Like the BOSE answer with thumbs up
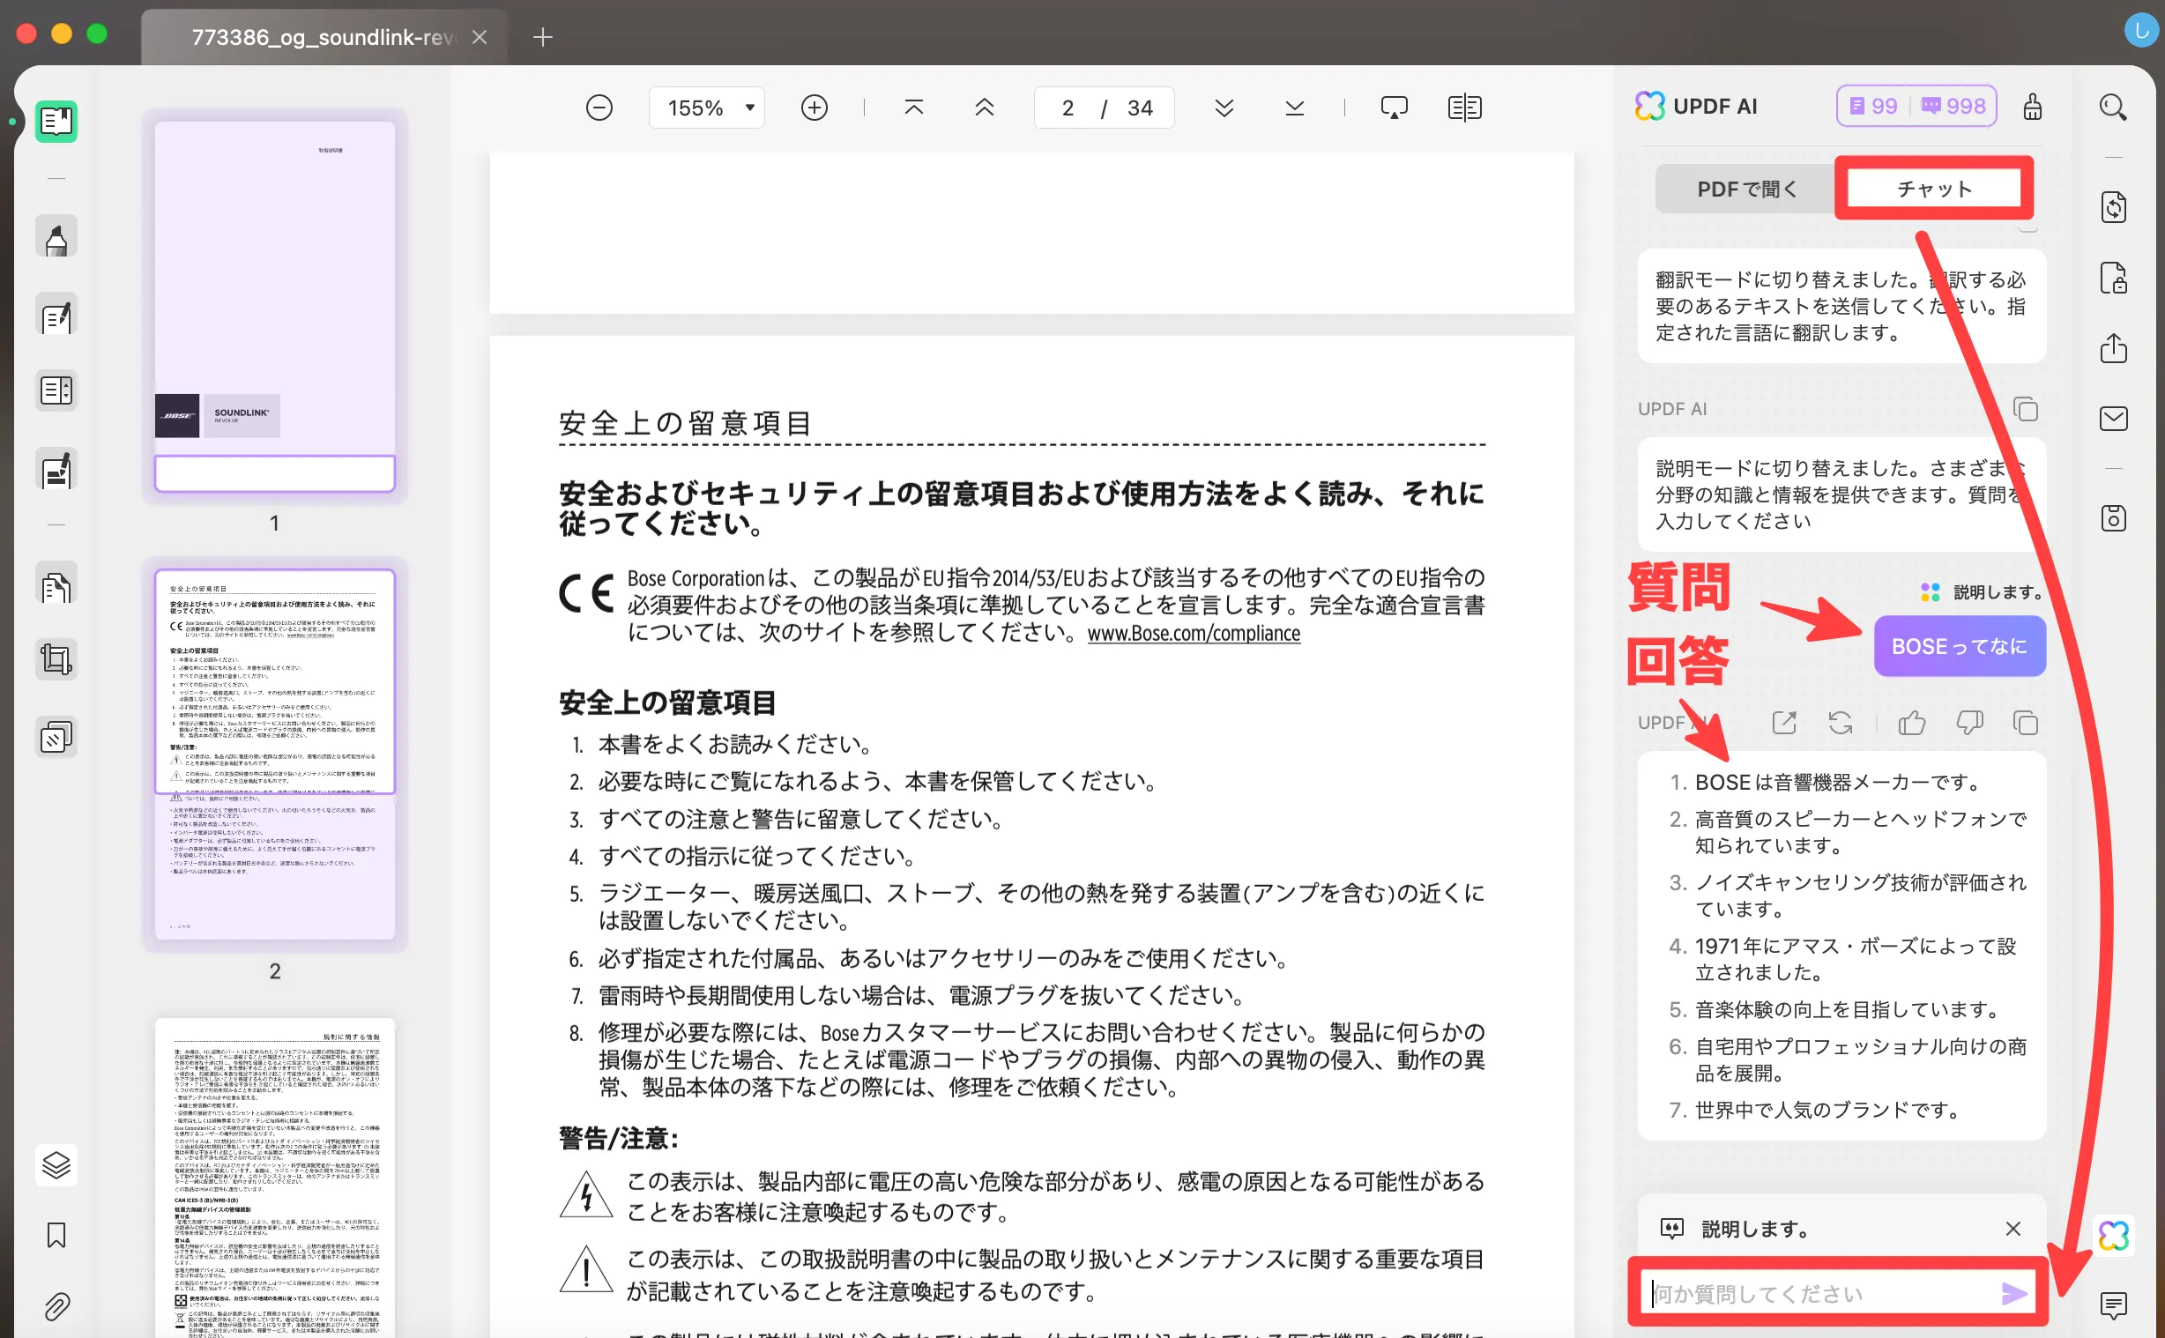This screenshot has width=2165, height=1338. tap(1912, 723)
